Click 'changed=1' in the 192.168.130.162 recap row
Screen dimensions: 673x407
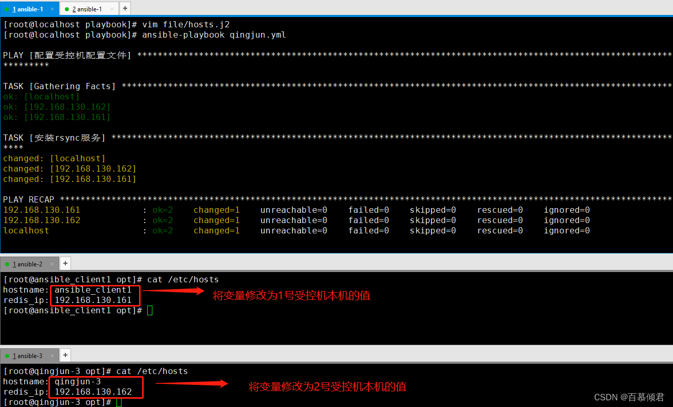(217, 221)
